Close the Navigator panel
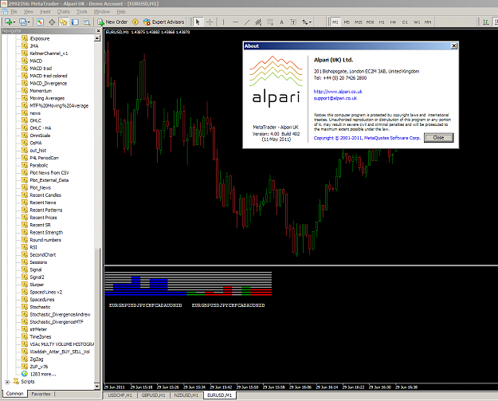The image size is (498, 401). [x=98, y=31]
